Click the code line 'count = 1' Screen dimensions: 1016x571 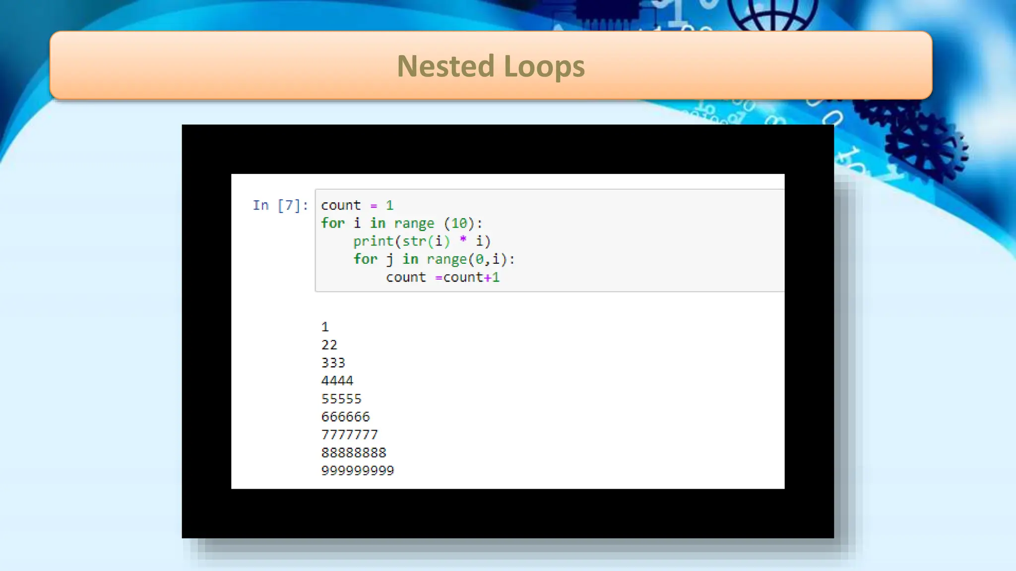click(x=357, y=205)
